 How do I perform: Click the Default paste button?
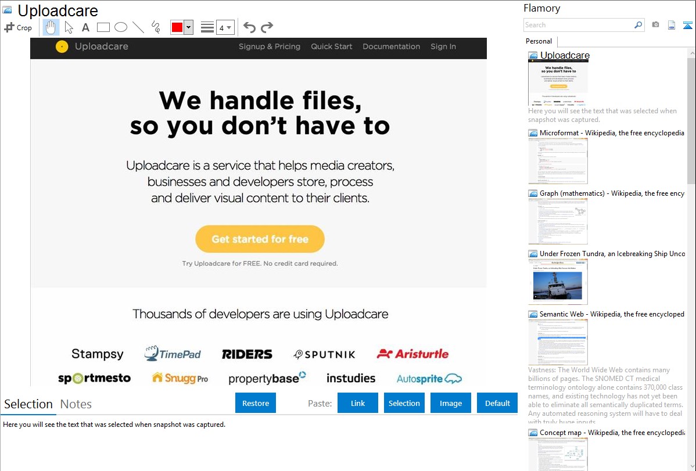[497, 403]
